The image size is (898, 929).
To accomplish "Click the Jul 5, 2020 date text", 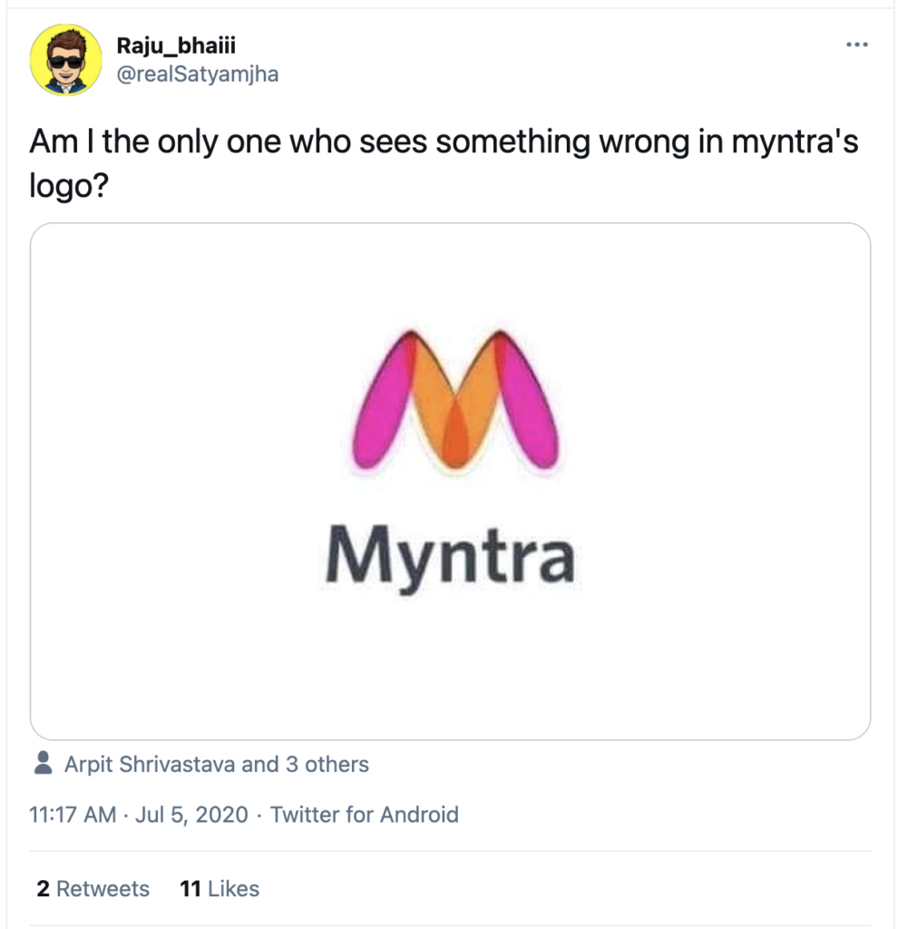I will 191,815.
